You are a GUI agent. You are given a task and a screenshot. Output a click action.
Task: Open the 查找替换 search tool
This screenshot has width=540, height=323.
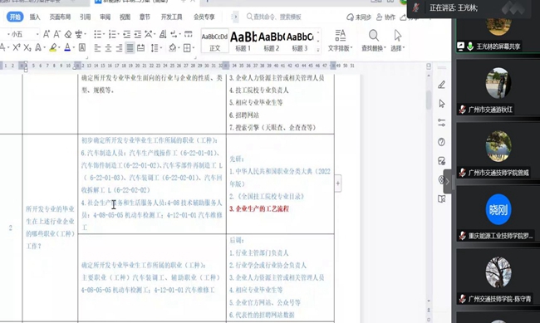[374, 41]
